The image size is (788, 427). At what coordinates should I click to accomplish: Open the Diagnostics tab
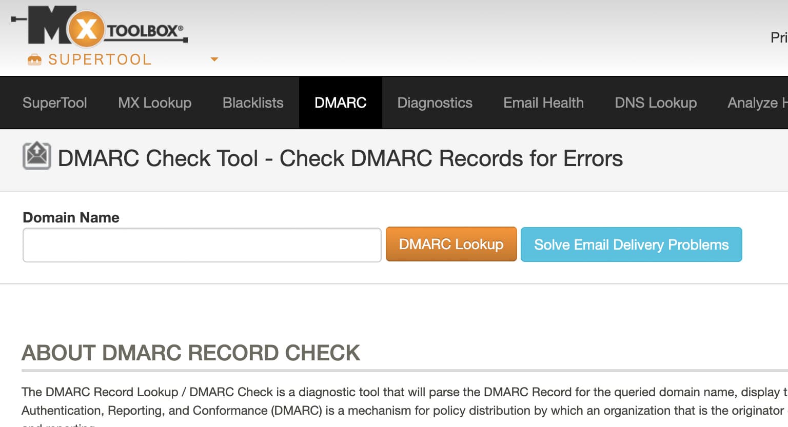pyautogui.click(x=435, y=103)
